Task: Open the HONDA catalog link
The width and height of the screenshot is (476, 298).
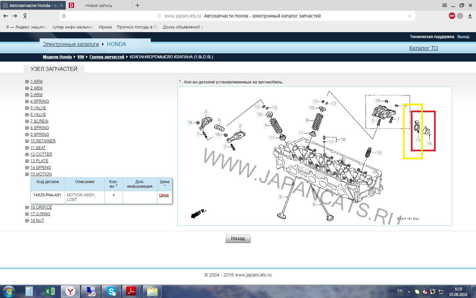Action: 116,44
